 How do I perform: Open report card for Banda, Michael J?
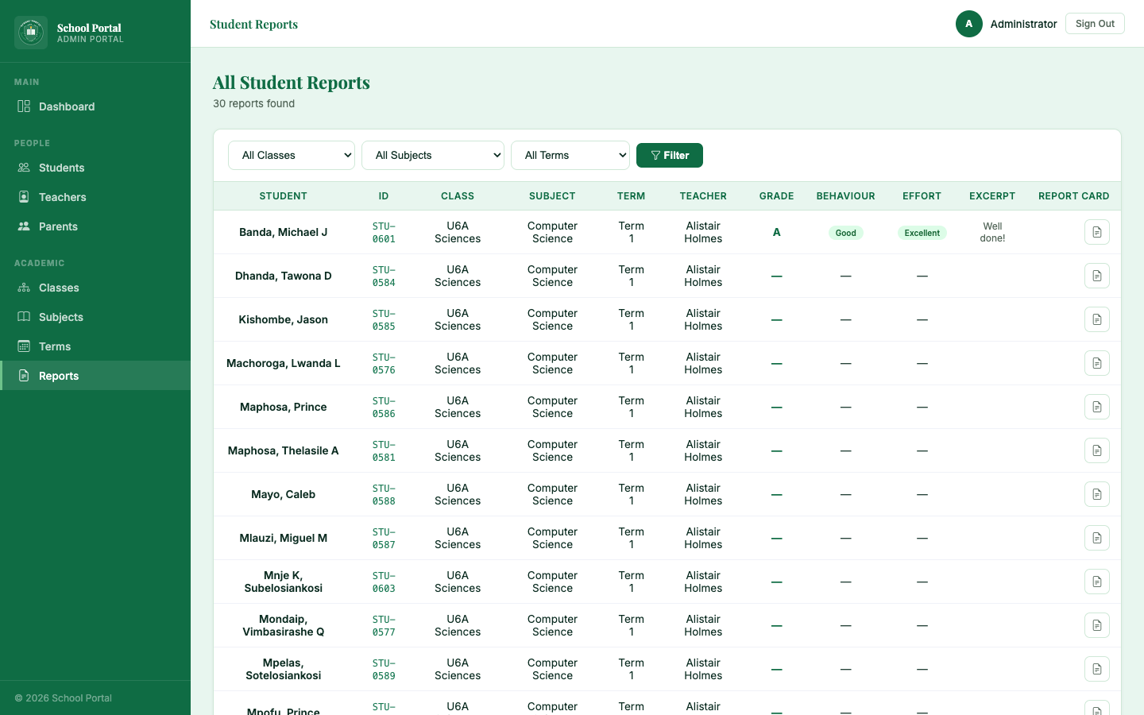pos(1096,232)
